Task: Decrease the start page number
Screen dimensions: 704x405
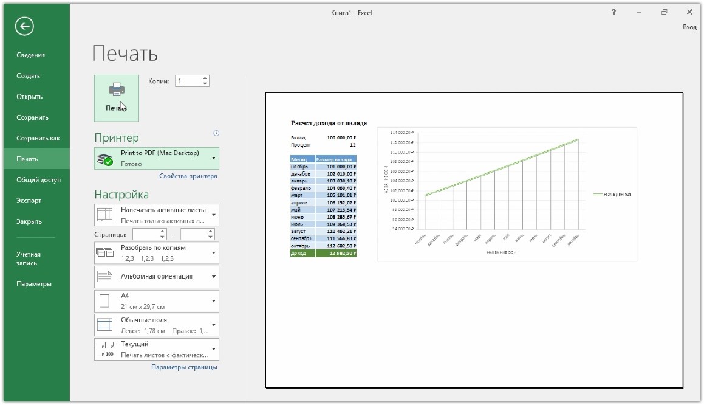Action: 163,237
